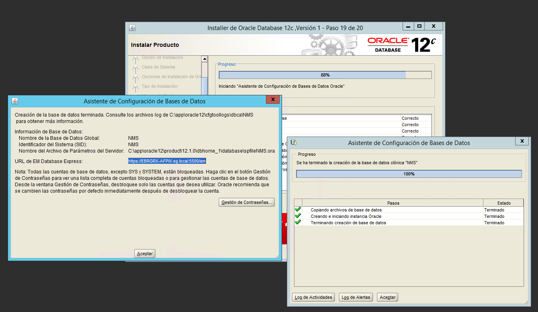Click the step bullet beside Clase de Sistema
This screenshot has width=538, height=312.
pos(135,67)
